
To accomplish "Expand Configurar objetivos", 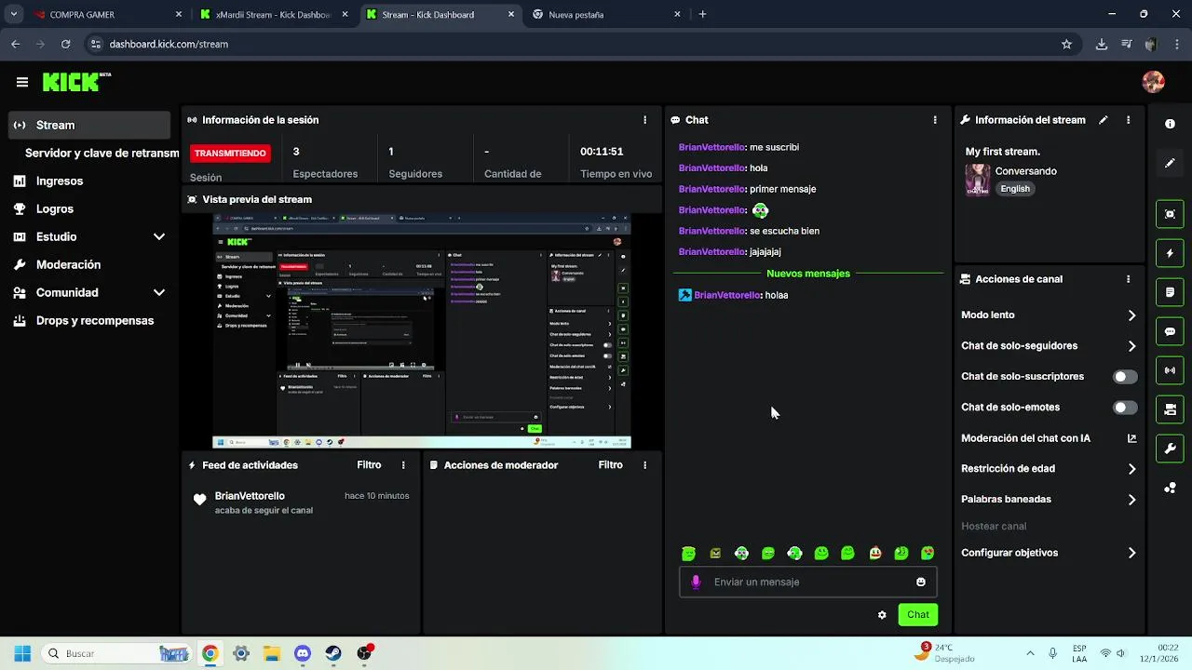I will [x=1131, y=553].
